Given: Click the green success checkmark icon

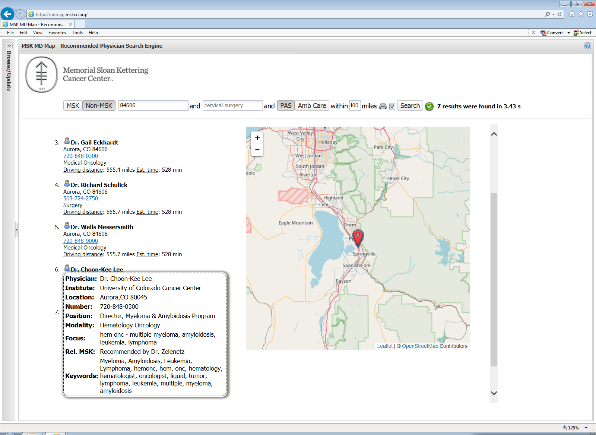Looking at the screenshot, I should 429,106.
